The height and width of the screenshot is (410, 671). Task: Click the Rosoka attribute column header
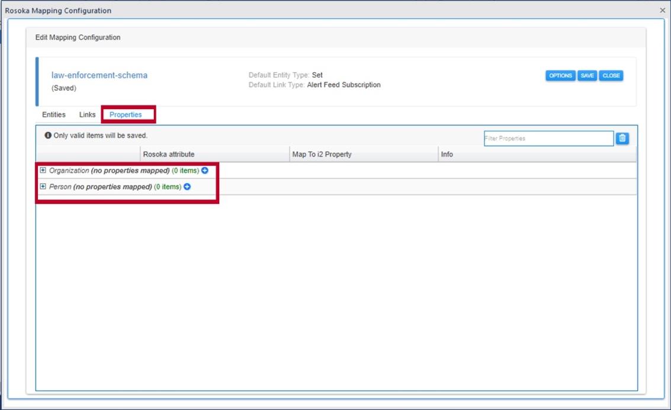(x=169, y=154)
